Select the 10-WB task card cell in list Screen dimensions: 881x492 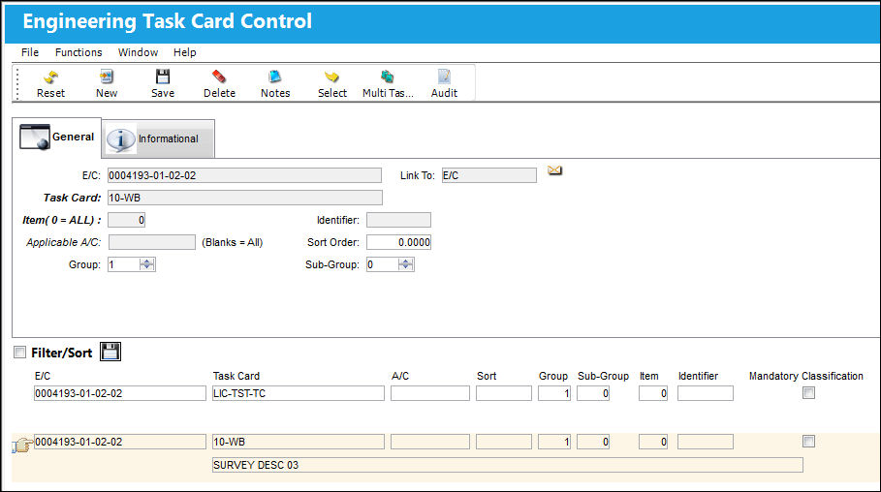tap(299, 442)
